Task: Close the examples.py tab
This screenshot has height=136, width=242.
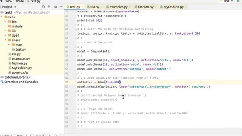Action: coord(130,7)
